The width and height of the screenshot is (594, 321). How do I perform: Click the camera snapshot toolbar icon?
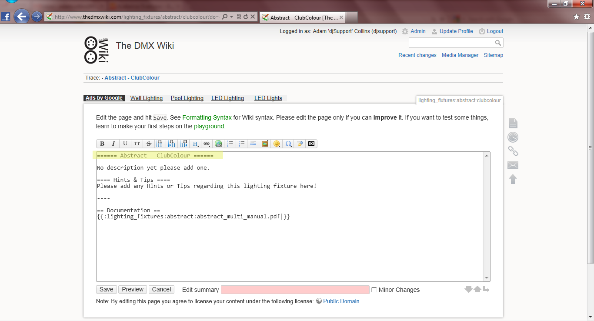pos(311,144)
